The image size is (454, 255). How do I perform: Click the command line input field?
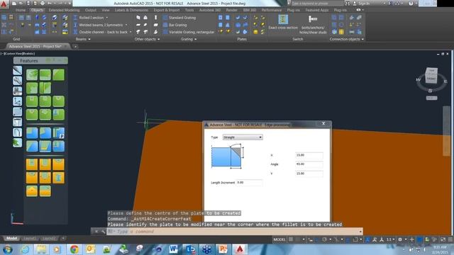(235, 232)
